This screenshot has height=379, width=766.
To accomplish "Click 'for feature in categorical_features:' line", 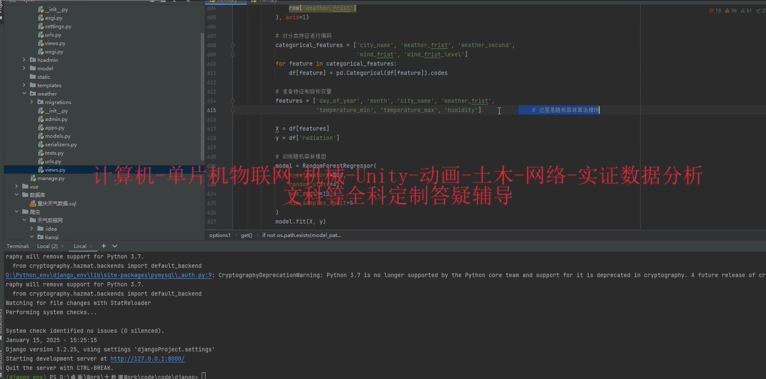I will pos(336,64).
